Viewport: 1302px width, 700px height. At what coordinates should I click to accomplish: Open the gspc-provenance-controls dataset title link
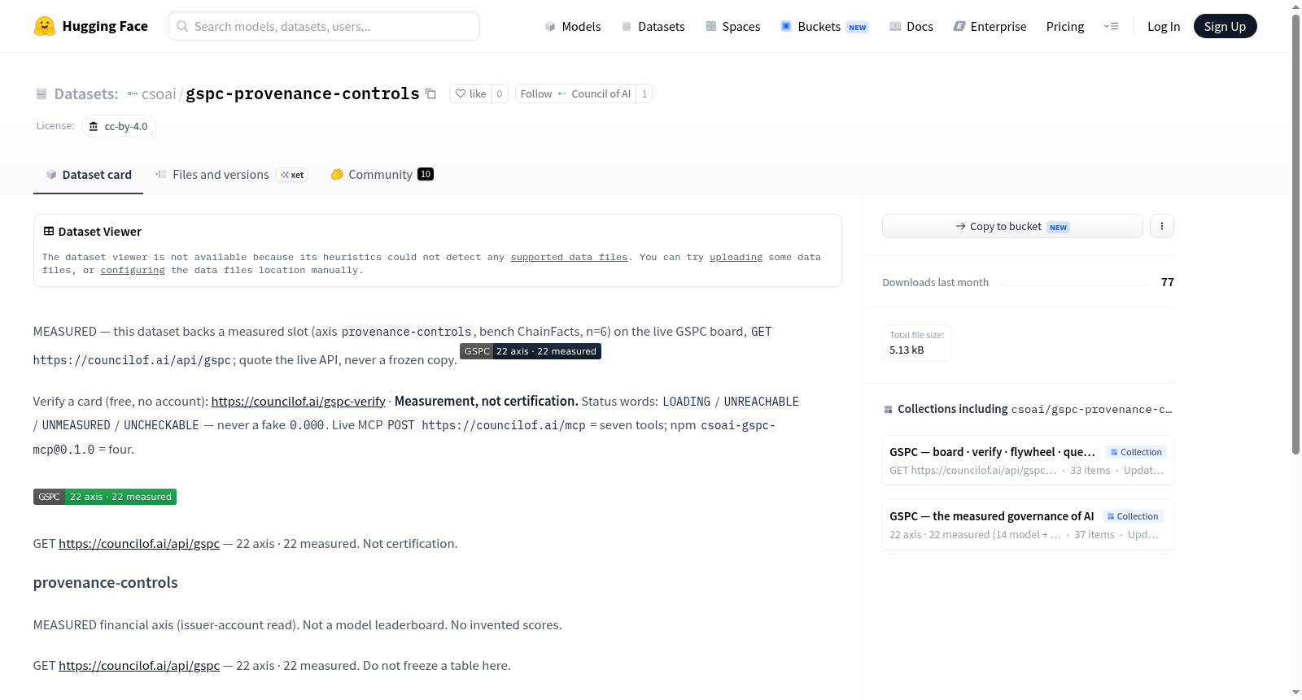coord(303,94)
